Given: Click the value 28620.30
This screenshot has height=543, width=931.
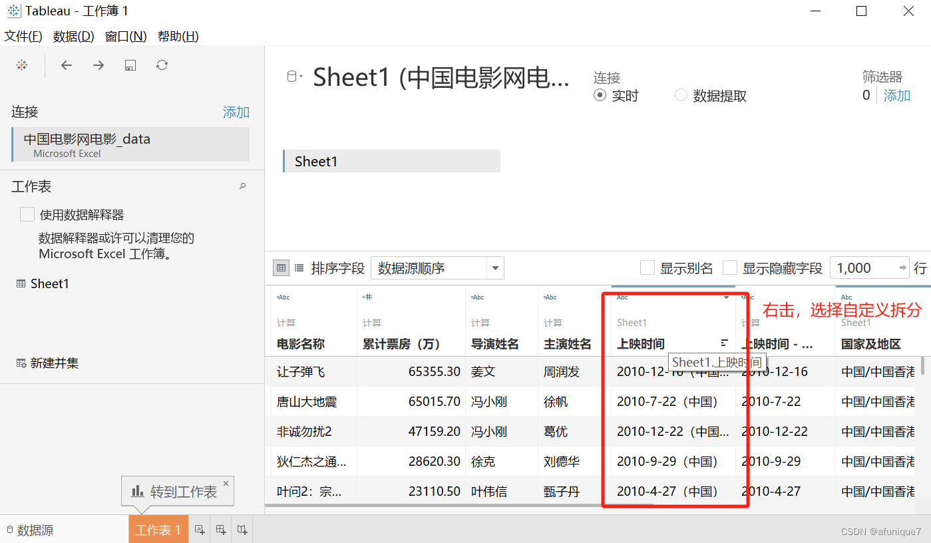Looking at the screenshot, I should [435, 461].
